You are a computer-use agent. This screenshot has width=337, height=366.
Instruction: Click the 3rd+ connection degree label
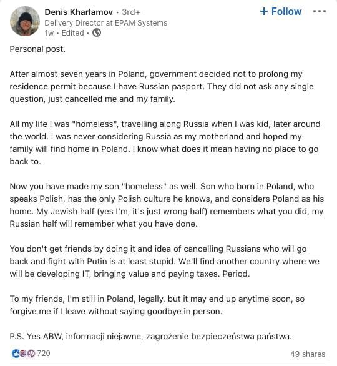coord(131,12)
